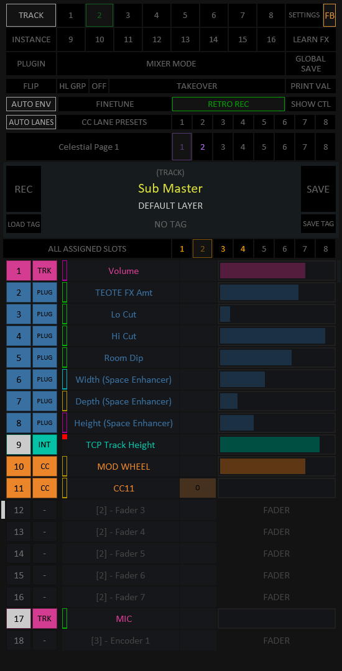Click the Lo Cut parameter name
Viewport: 342px width, 671px height.
pyautogui.click(x=124, y=314)
